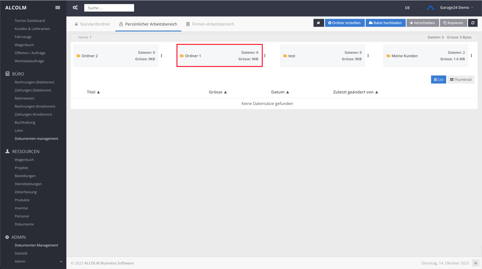Click the refresh icon button
482x269 pixels.
pyautogui.click(x=473, y=23)
